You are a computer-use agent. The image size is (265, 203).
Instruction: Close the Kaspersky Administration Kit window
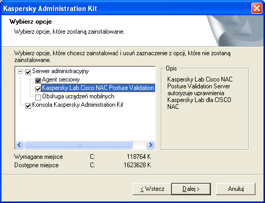(257, 8)
